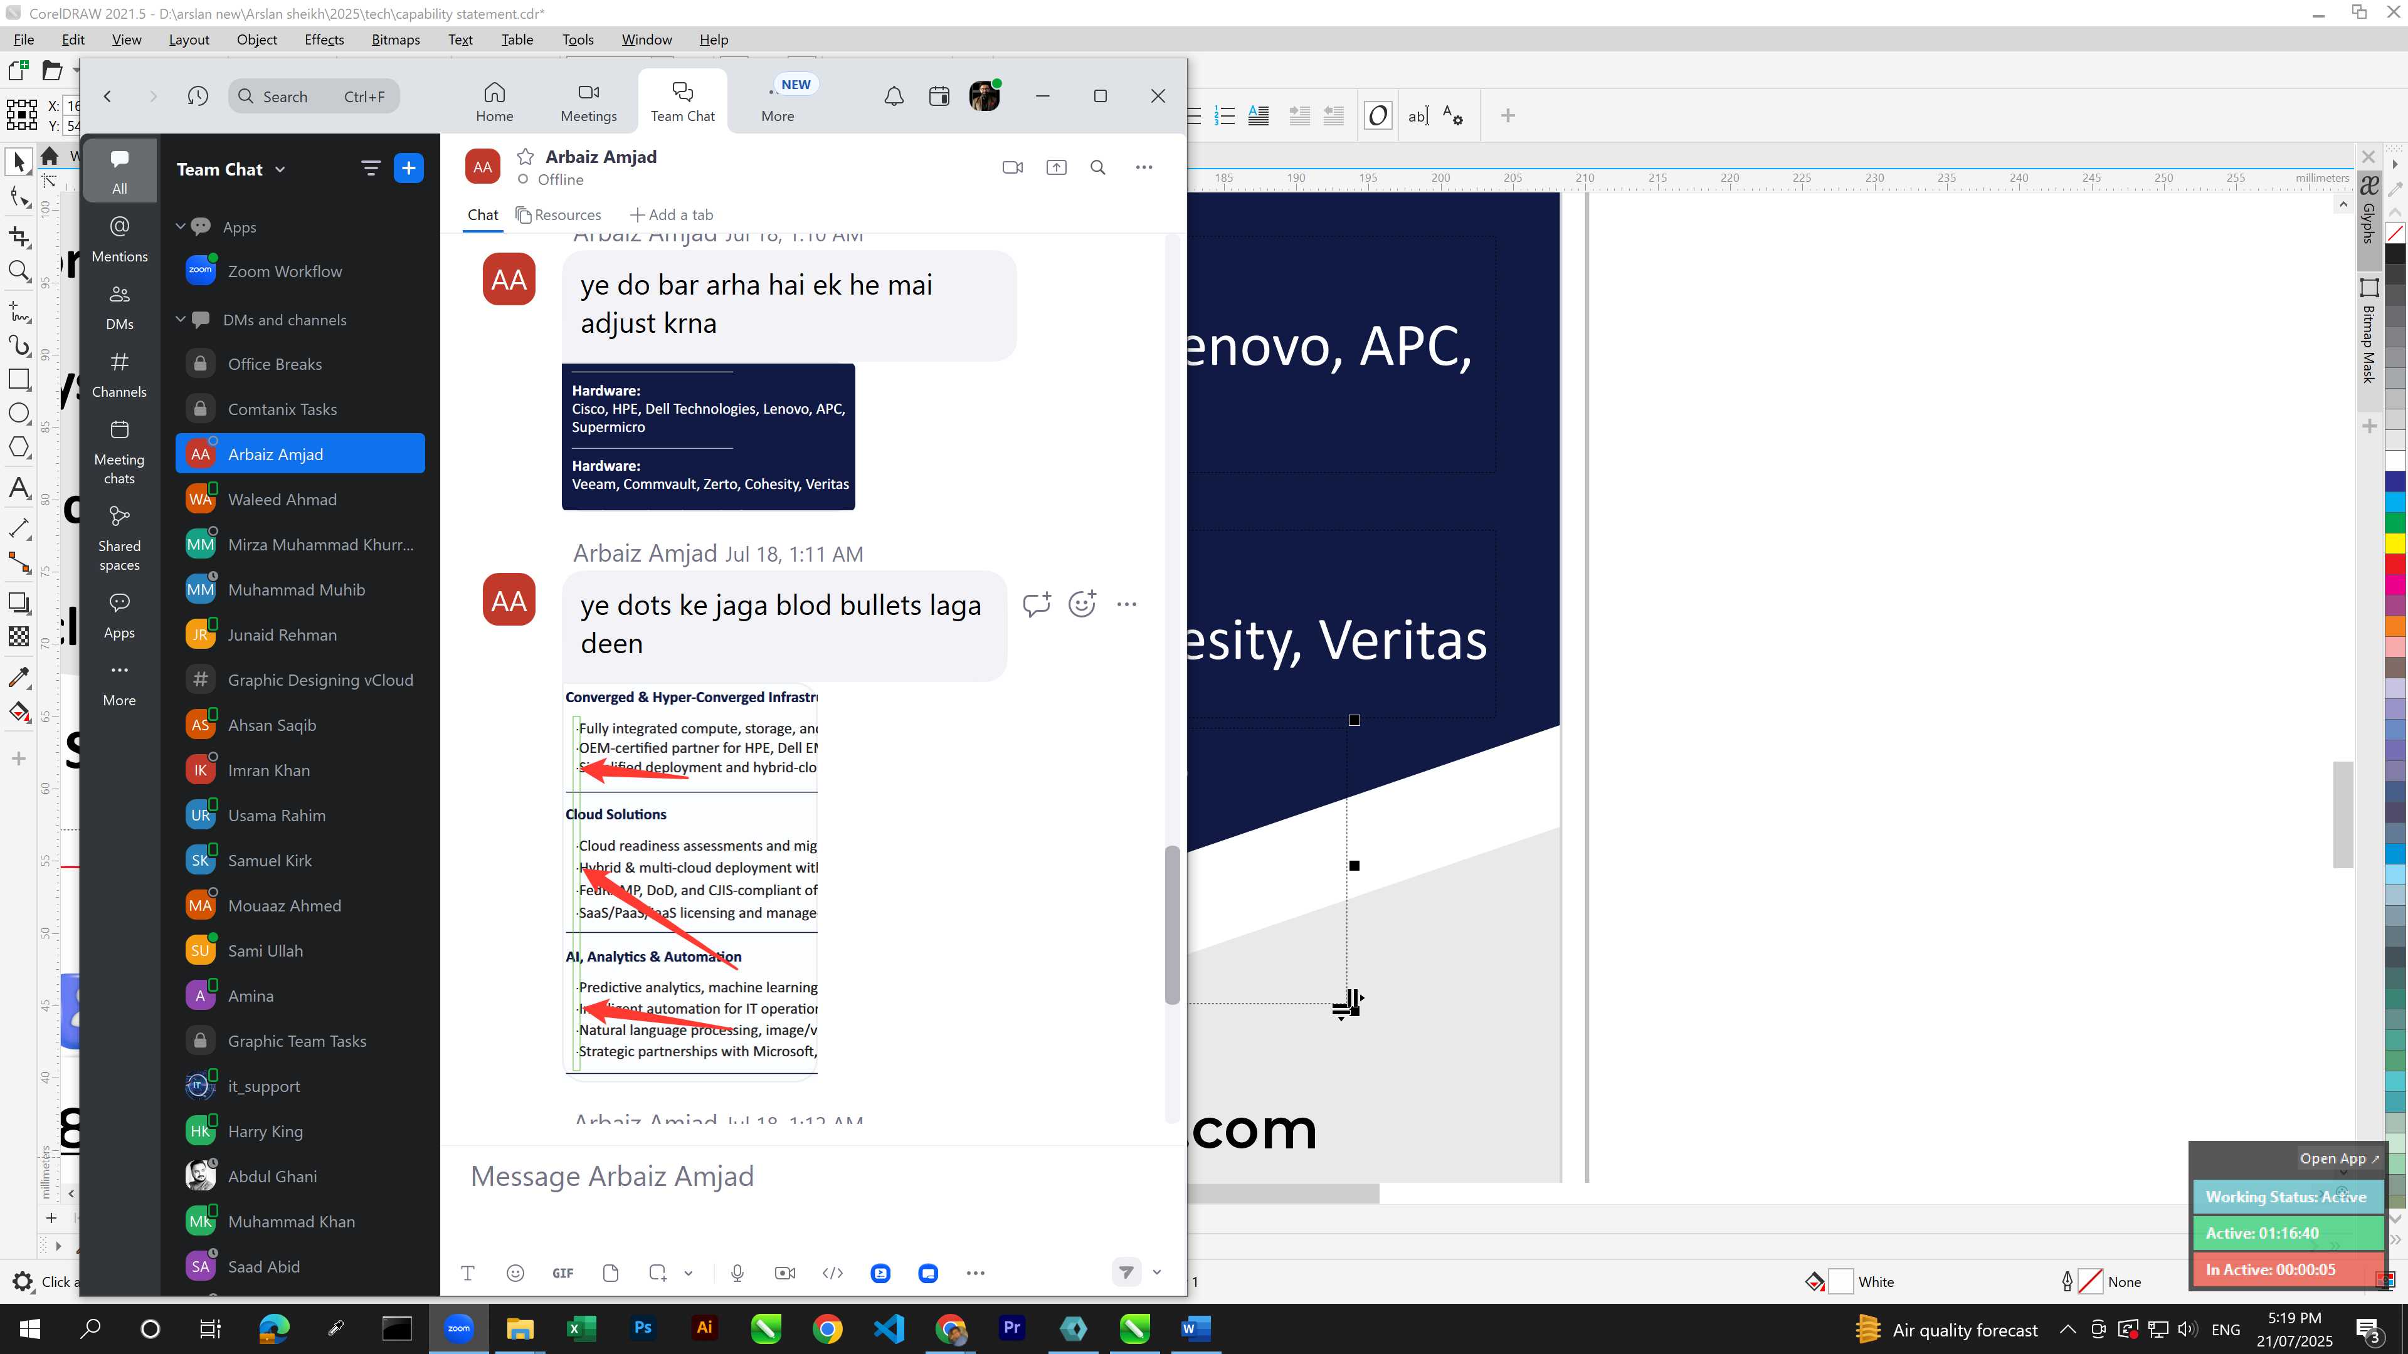
Task: Open text formatting in composer
Action: pos(467,1273)
